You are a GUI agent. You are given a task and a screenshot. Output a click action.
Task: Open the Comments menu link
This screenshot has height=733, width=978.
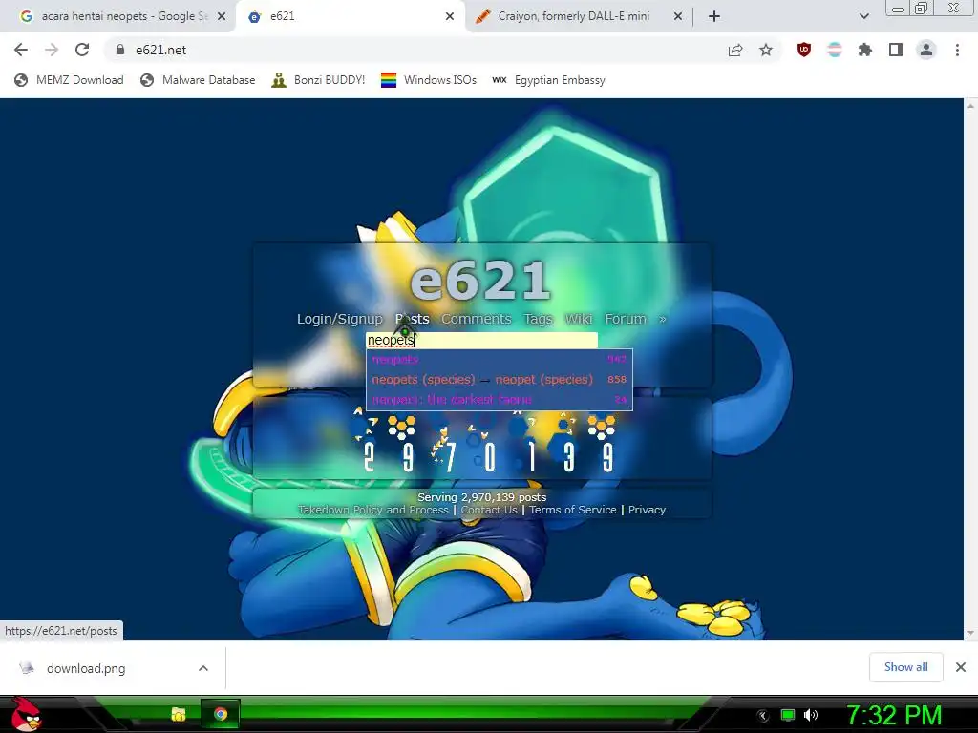pos(476,319)
